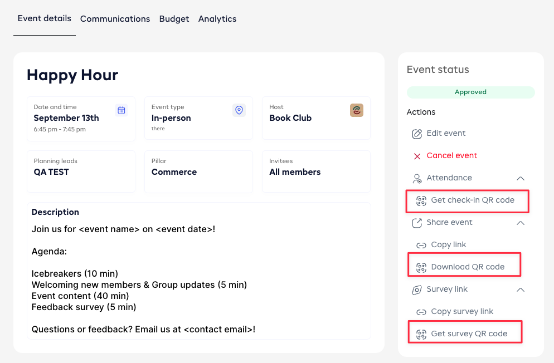Open the Budget tab
The height and width of the screenshot is (363, 554).
coord(174,19)
